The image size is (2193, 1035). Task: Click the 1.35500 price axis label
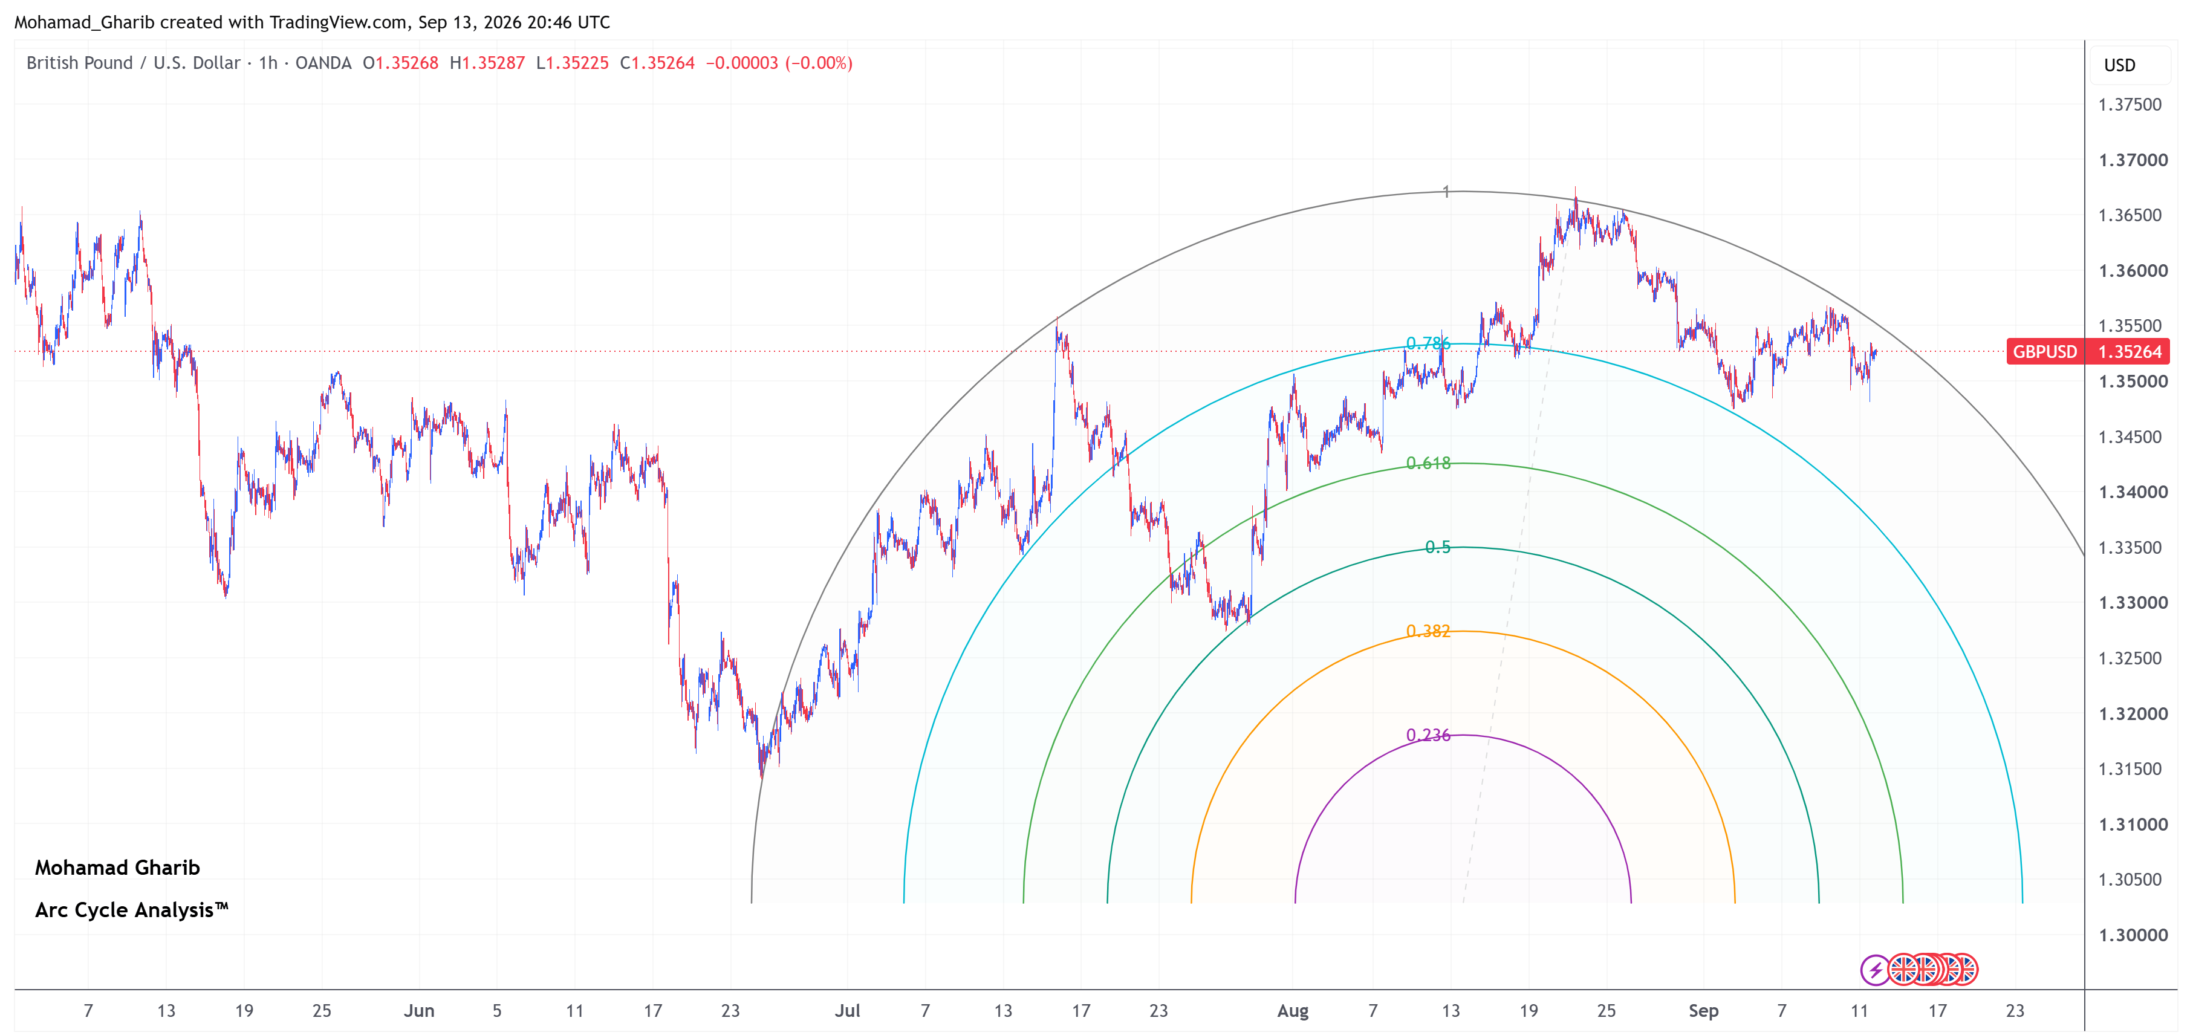point(2130,326)
